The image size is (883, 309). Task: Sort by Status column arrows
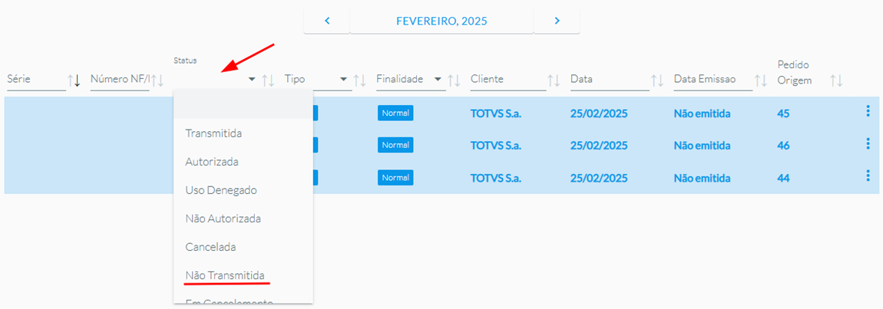click(x=268, y=81)
